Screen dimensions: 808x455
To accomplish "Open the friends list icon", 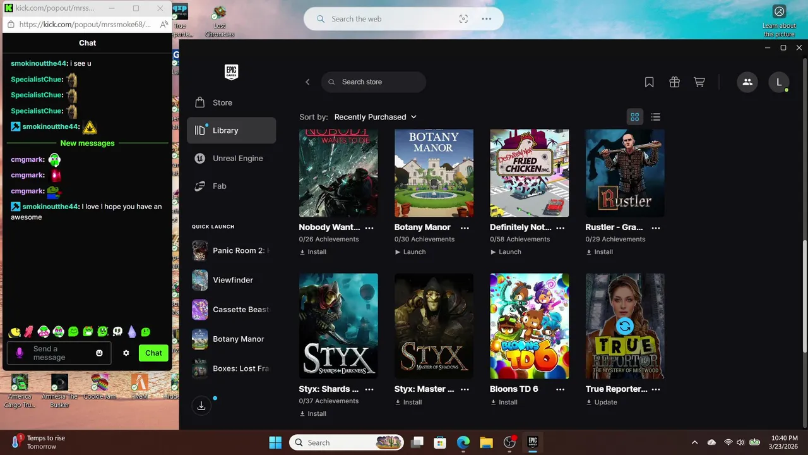I will [x=747, y=82].
